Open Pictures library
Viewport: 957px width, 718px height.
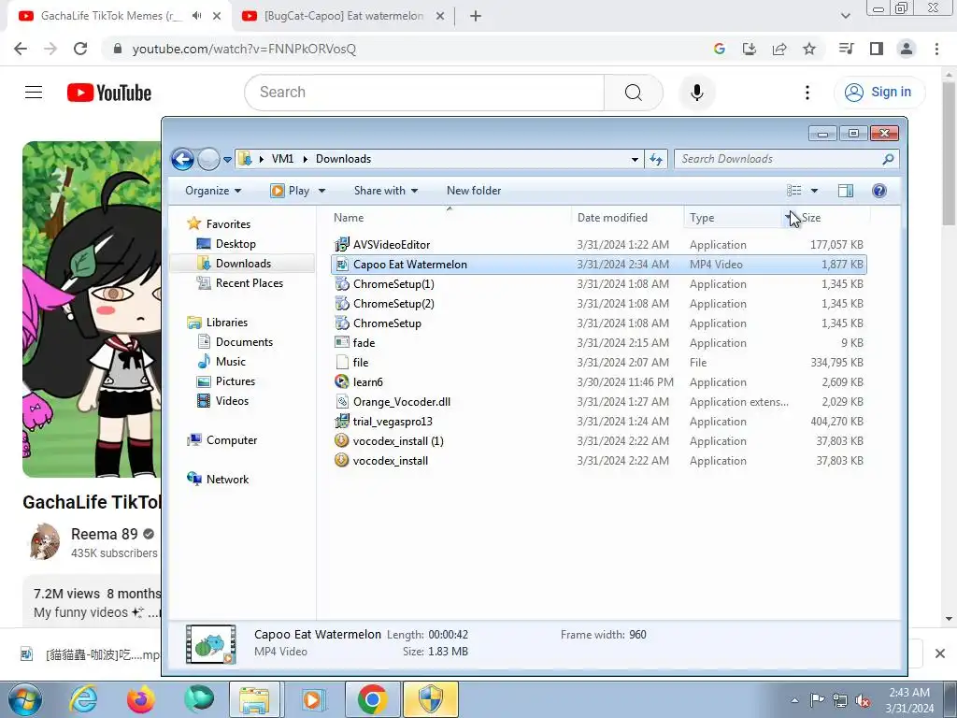pos(235,381)
